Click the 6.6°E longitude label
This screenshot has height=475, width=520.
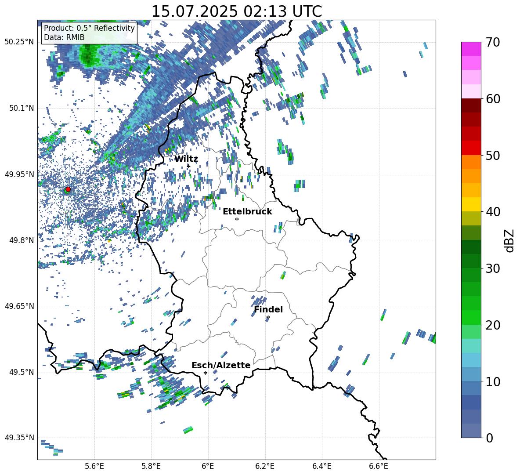(x=379, y=466)
